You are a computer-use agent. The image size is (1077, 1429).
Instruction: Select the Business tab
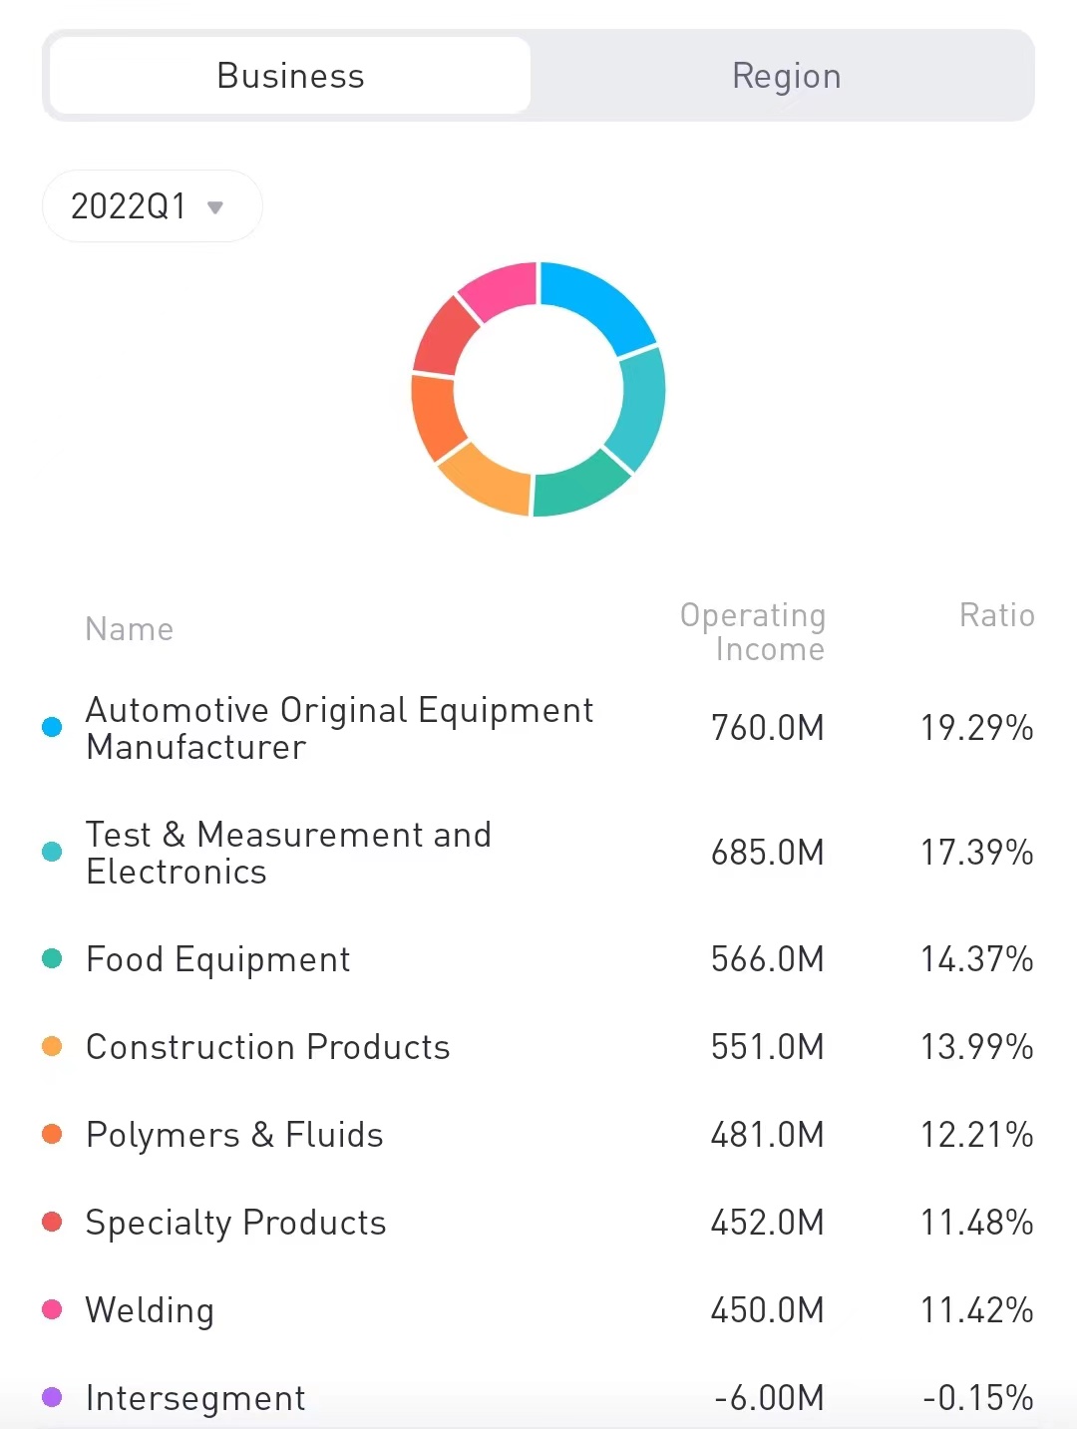[x=290, y=76]
